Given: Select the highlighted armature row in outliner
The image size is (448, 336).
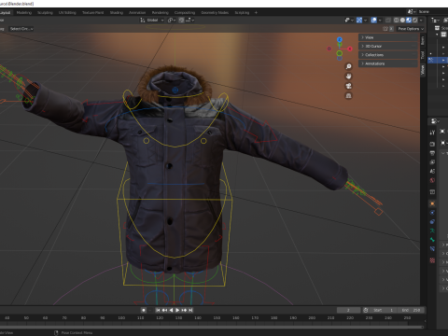Looking at the screenshot, I should tap(438, 60).
